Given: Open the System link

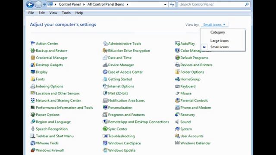Looking at the screenshot, I should [x=186, y=129].
